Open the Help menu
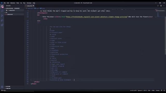 click(x=34, y=3)
